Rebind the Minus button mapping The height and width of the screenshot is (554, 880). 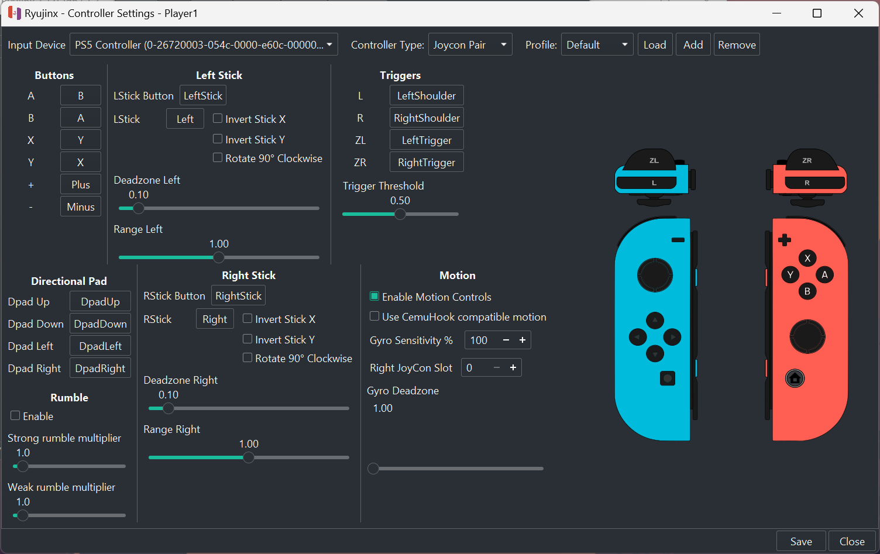pos(81,207)
